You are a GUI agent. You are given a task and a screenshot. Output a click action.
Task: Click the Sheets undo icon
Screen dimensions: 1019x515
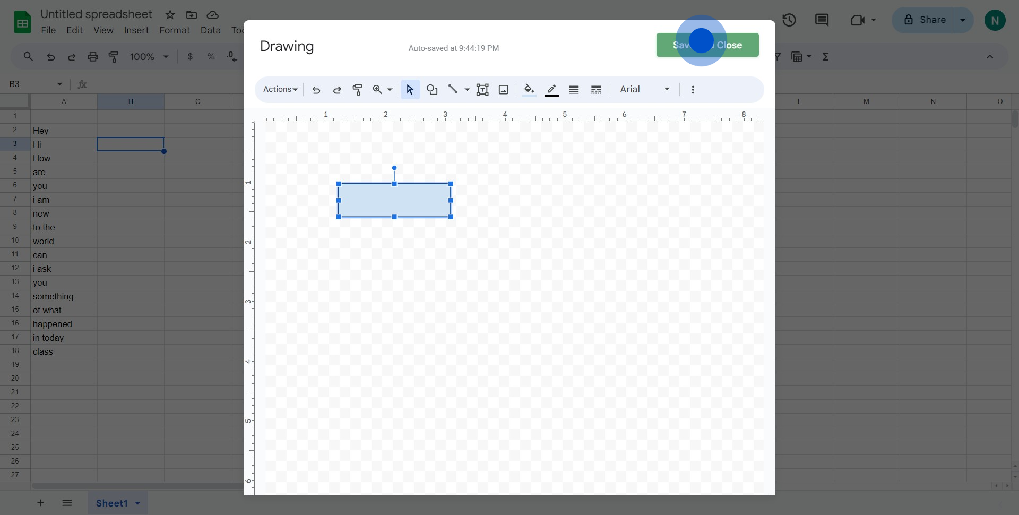(x=51, y=57)
